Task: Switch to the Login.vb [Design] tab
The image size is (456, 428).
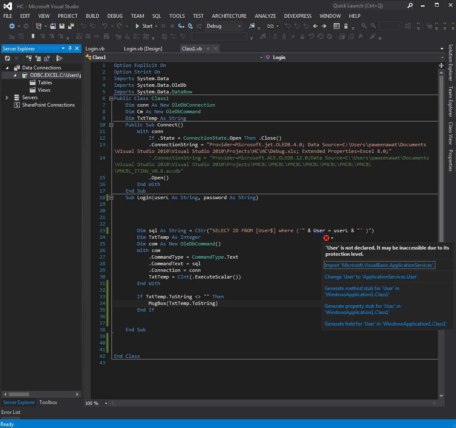Action: coord(143,49)
